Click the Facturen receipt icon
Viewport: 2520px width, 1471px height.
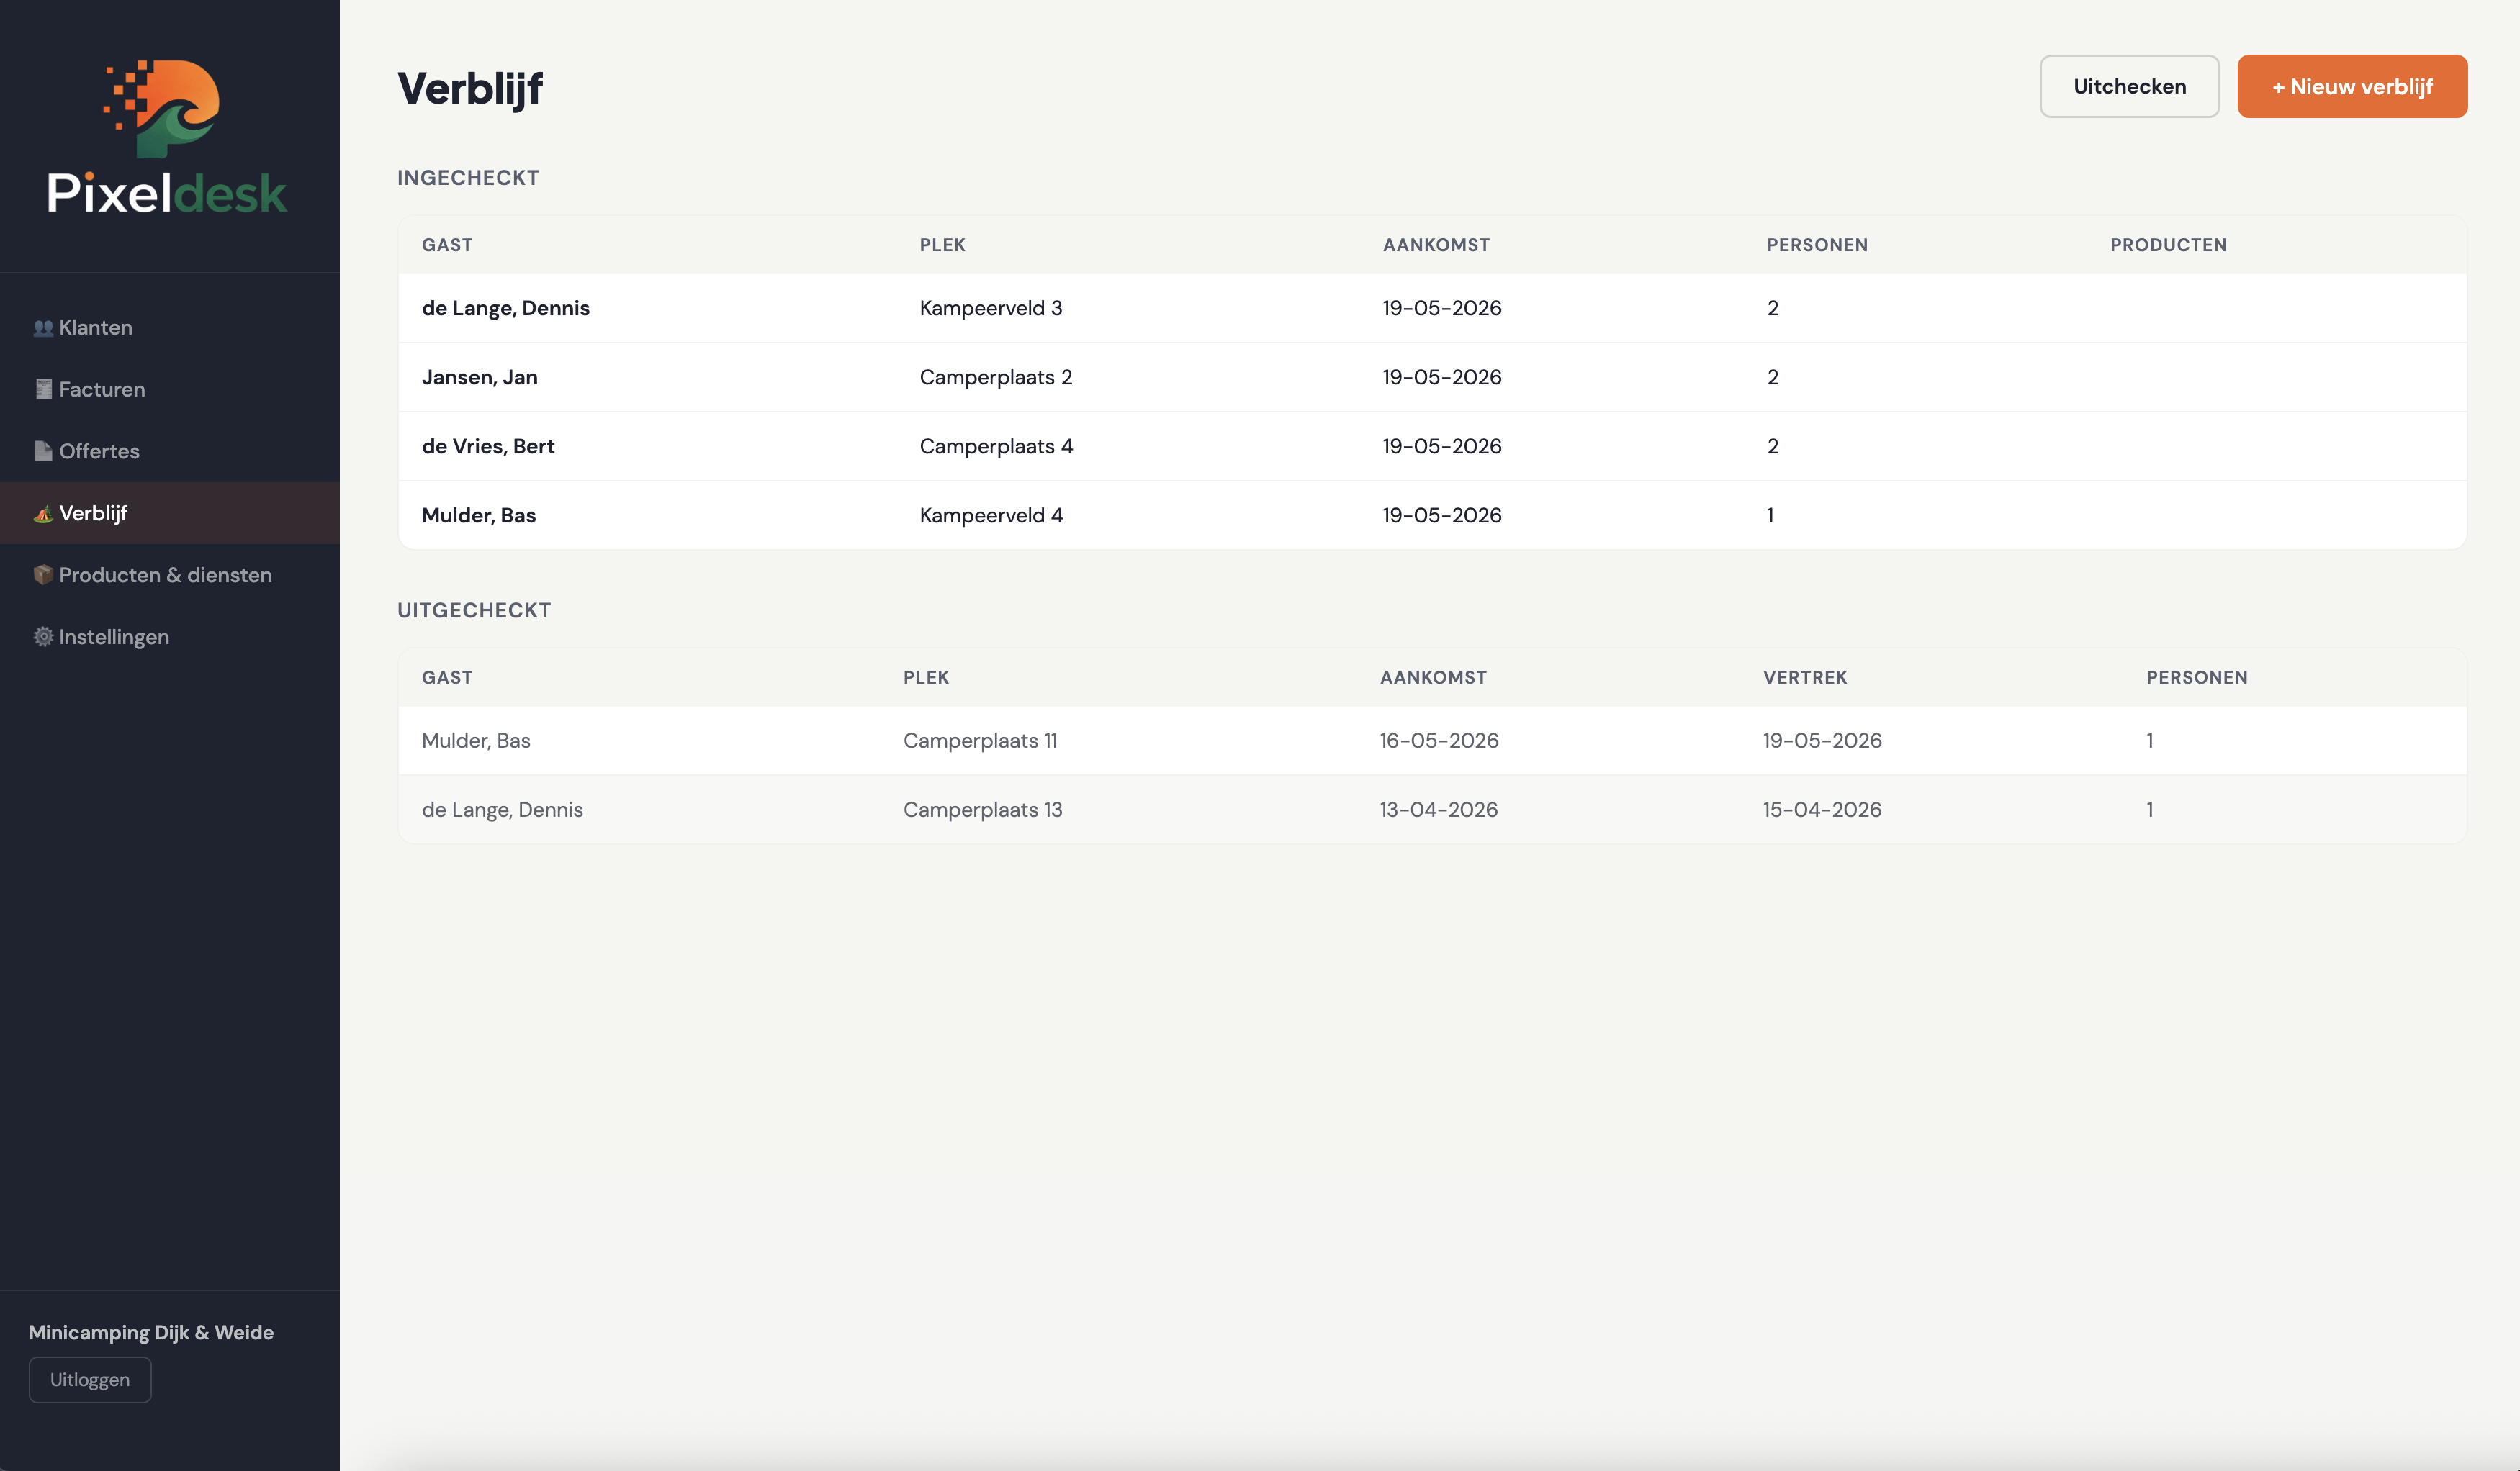43,390
